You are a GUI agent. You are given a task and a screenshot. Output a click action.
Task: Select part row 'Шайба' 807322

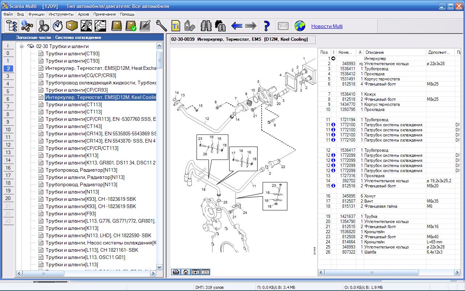click(389, 252)
